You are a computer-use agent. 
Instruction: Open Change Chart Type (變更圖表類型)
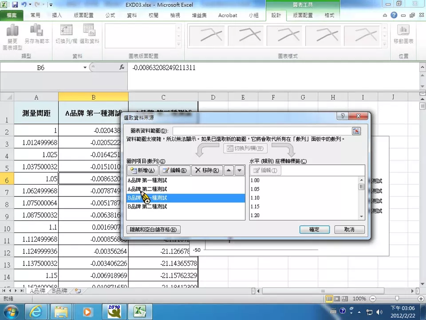click(12, 37)
